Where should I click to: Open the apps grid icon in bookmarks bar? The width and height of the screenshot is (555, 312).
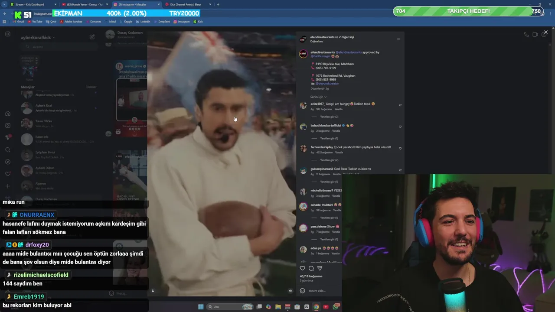coord(4,21)
